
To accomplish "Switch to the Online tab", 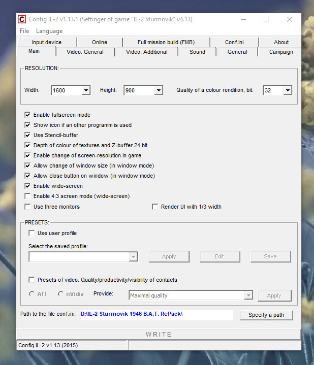I will pos(100,42).
